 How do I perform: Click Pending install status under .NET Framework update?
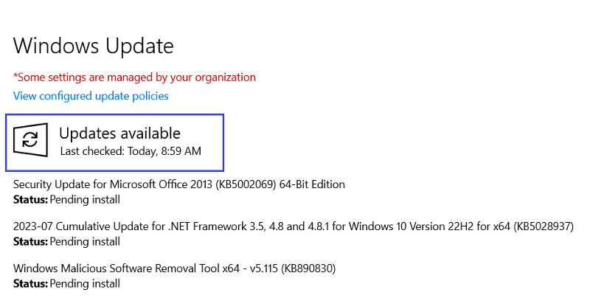[85, 241]
